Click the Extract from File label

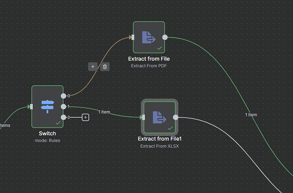click(x=149, y=59)
